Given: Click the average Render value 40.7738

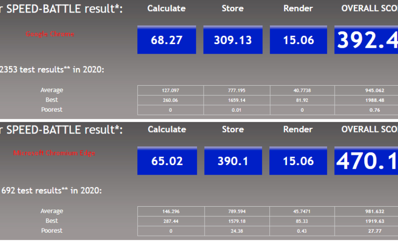Looking at the screenshot, I should click(302, 90).
